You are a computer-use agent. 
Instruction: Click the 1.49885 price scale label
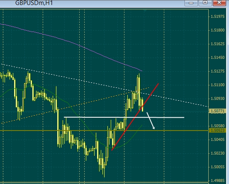tap(218, 181)
